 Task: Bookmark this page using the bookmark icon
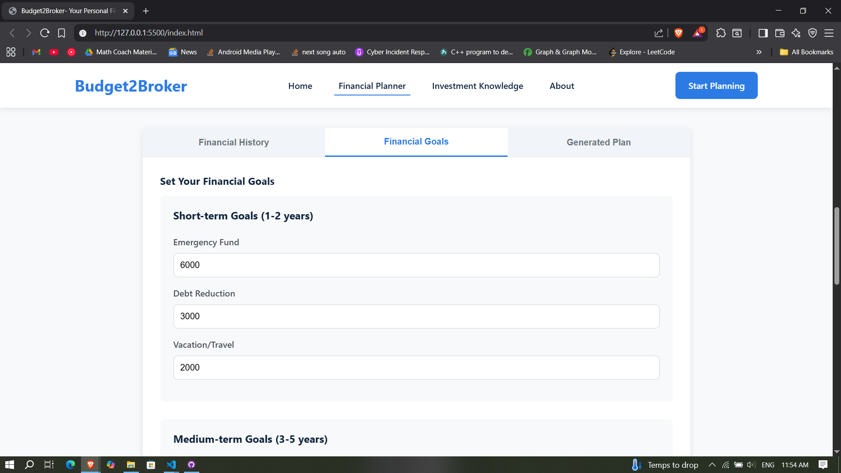61,33
